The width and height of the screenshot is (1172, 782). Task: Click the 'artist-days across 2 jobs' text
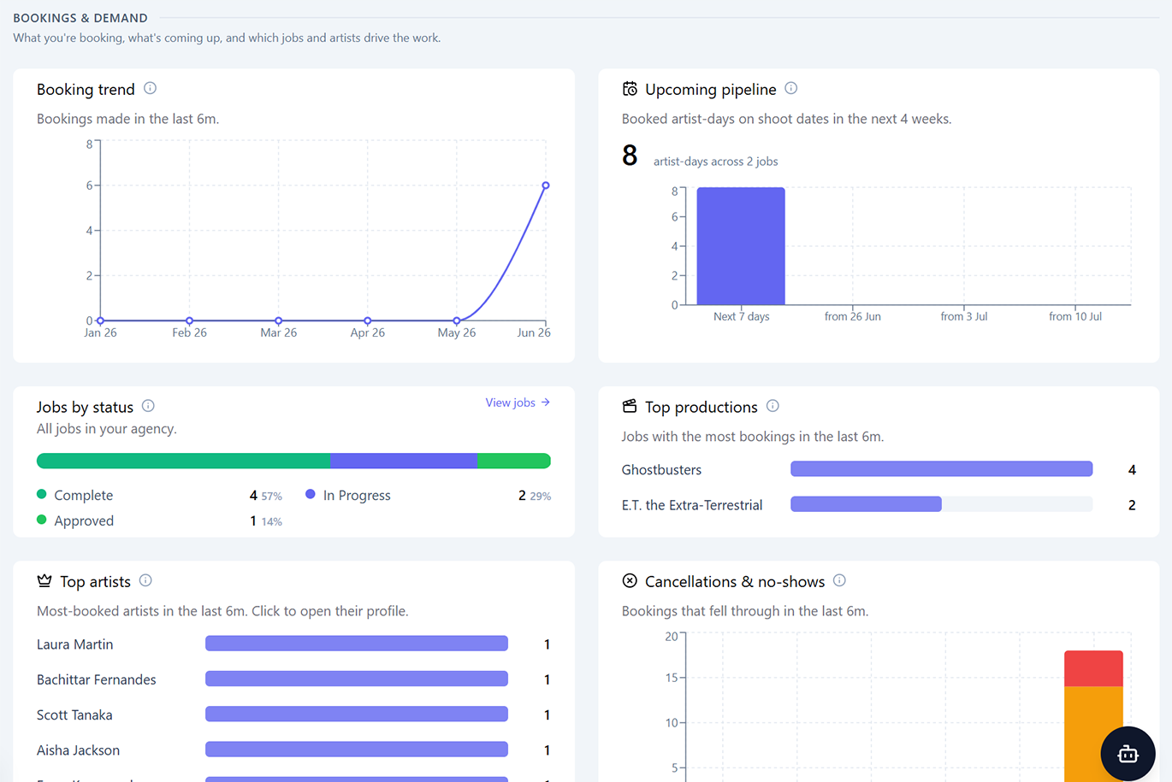pos(716,162)
